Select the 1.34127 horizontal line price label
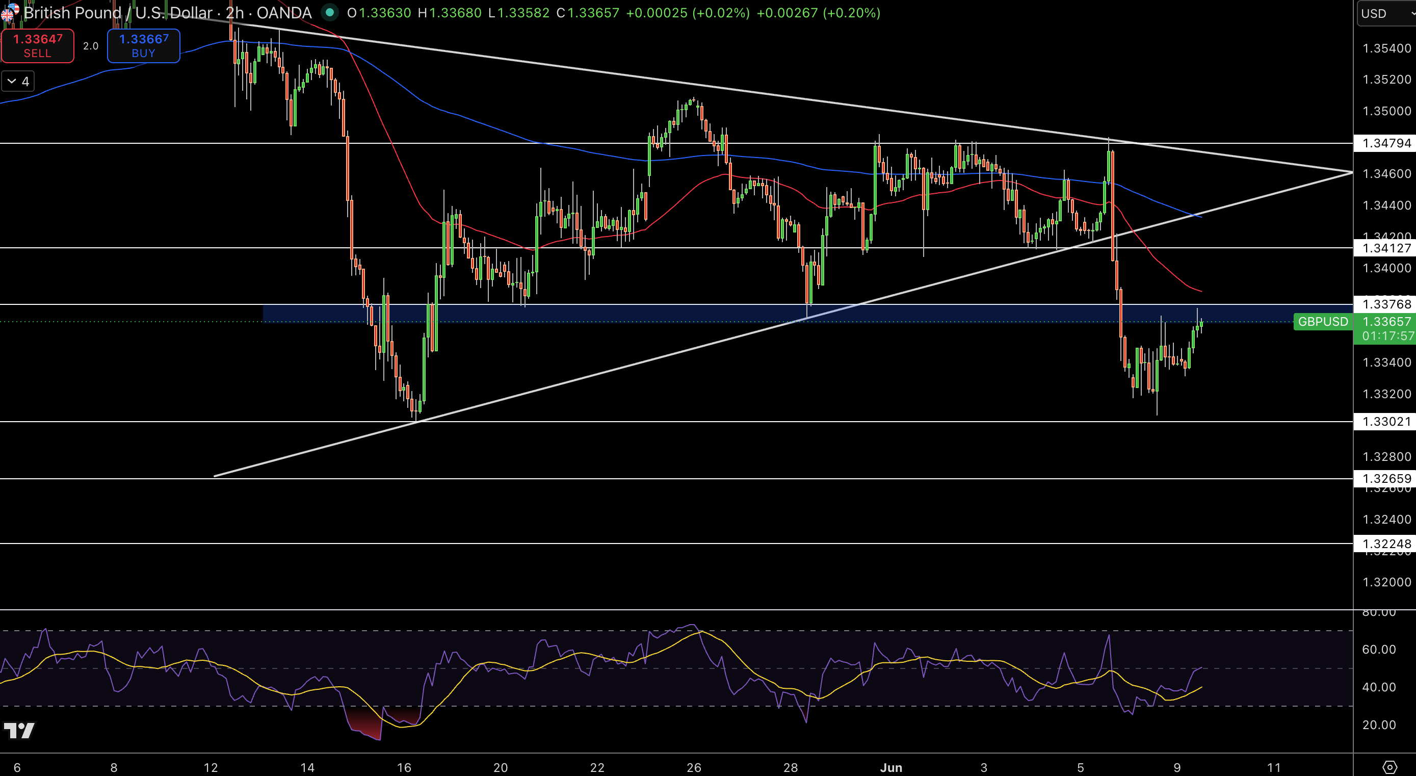The width and height of the screenshot is (1416, 776). click(x=1385, y=248)
